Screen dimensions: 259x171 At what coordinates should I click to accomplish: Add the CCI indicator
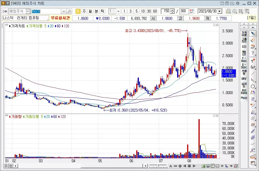click(244, 47)
